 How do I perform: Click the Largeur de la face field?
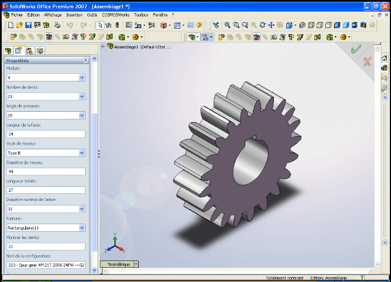(x=45, y=134)
